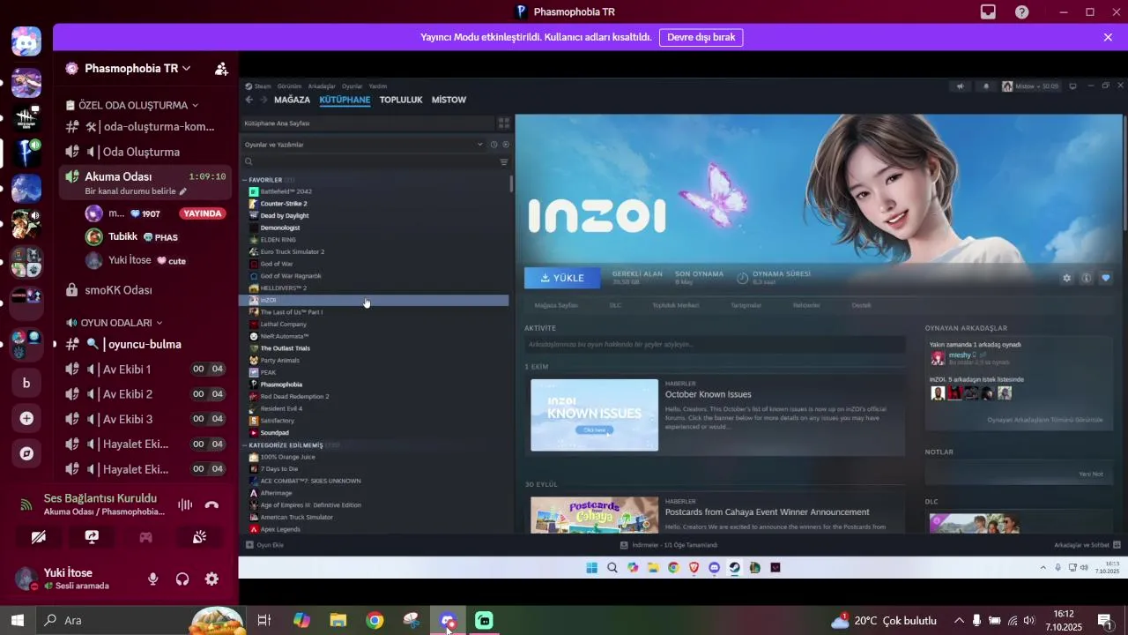Join the Oda Oluşturma voice channel
1128x635 pixels.
click(145, 152)
